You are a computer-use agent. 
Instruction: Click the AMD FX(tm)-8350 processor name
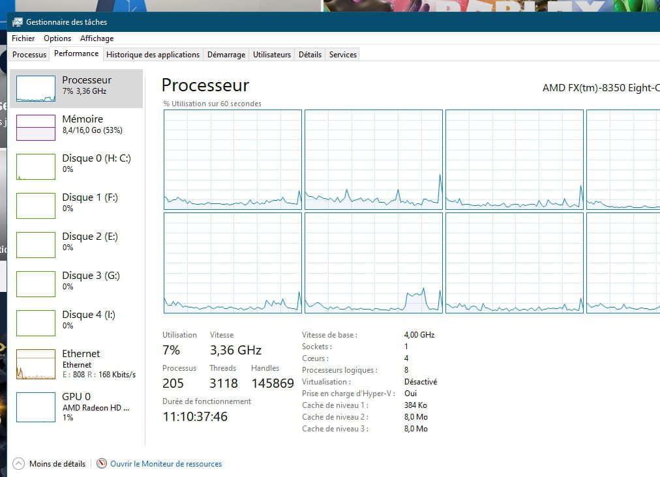click(x=601, y=88)
